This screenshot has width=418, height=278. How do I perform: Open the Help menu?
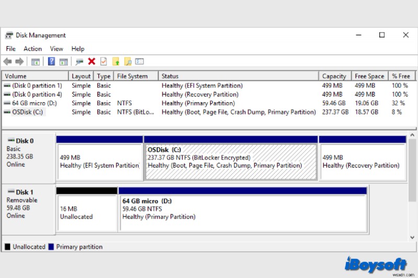click(77, 49)
